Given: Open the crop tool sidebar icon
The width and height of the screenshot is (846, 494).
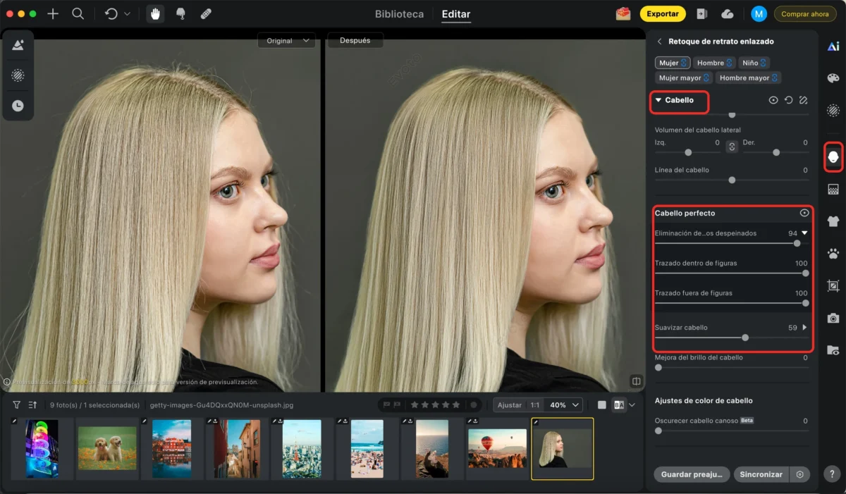Looking at the screenshot, I should pyautogui.click(x=833, y=285).
